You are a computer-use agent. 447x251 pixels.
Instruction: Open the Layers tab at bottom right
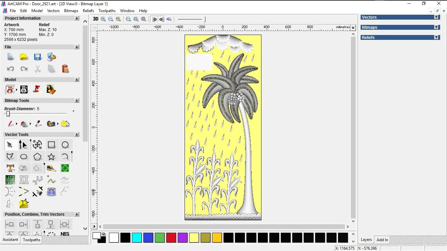pos(366,240)
